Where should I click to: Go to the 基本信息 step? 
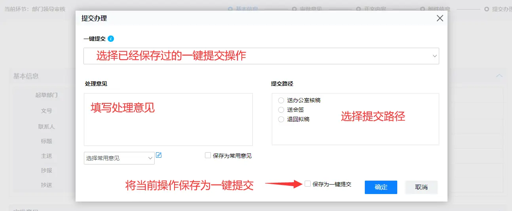click(242, 9)
